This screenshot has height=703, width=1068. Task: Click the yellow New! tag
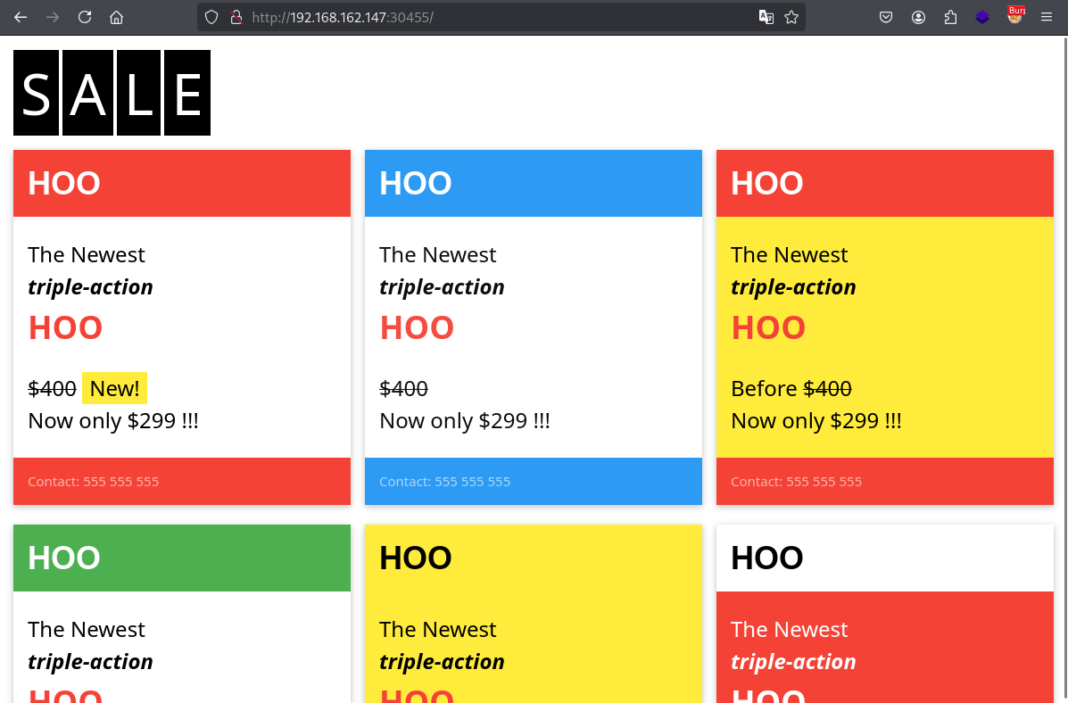click(114, 388)
